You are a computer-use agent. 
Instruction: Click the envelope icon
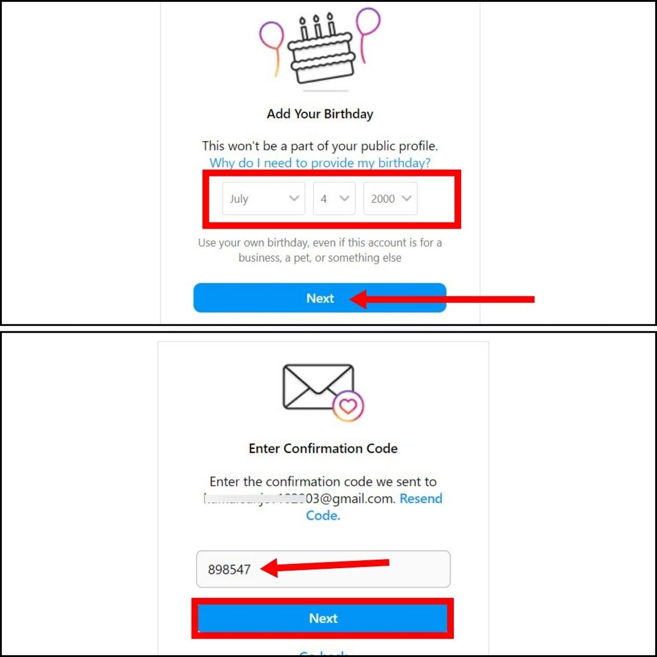click(318, 387)
